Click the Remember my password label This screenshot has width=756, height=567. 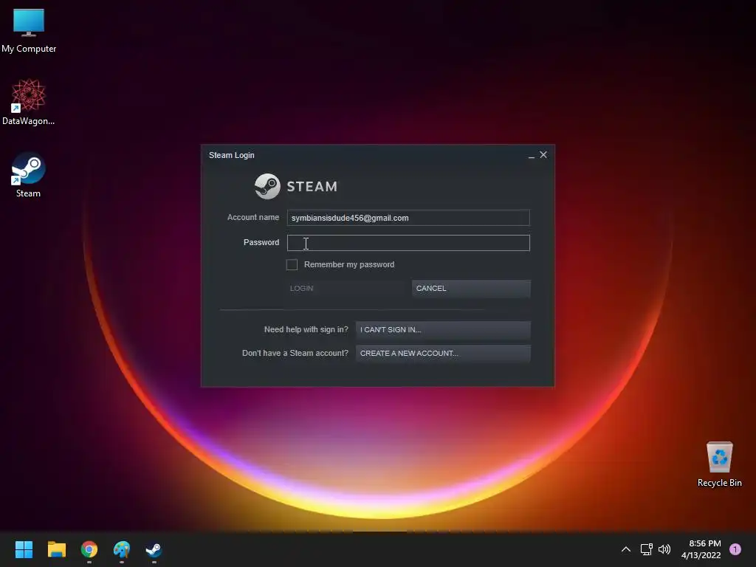[349, 265]
